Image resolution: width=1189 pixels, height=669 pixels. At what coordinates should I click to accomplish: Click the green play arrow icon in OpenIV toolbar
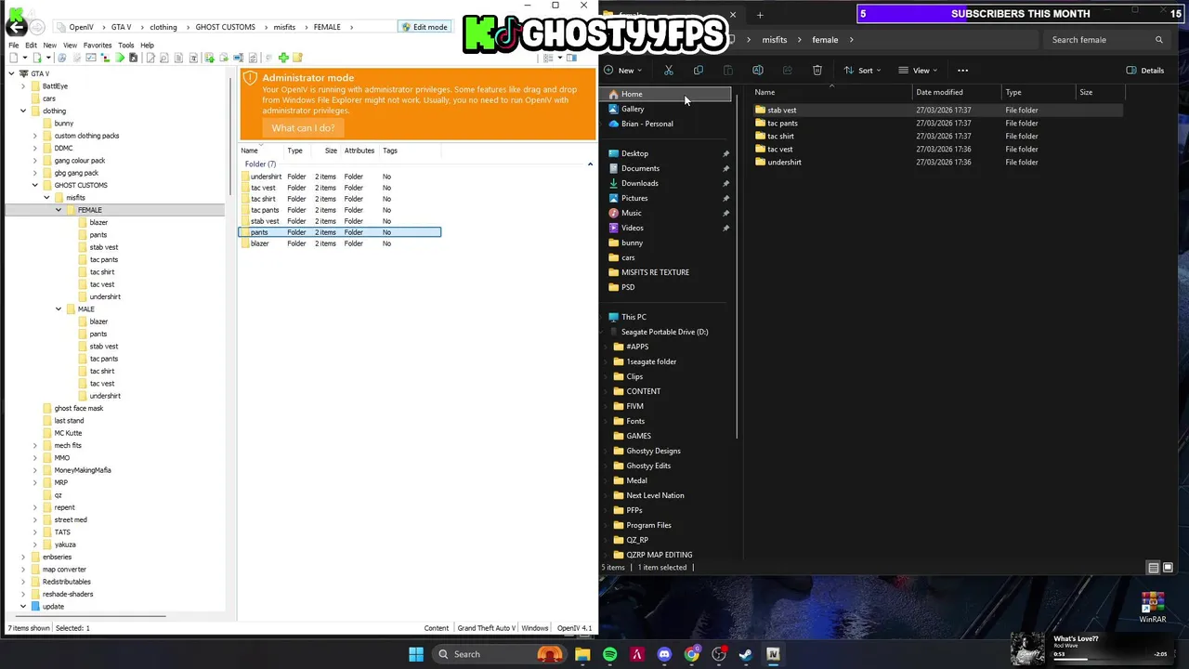coord(120,58)
